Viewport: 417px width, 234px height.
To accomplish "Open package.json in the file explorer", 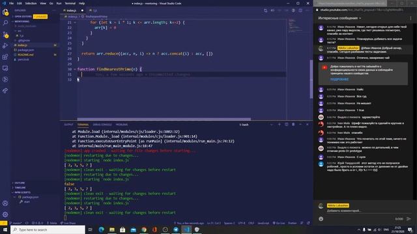I will pos(25,50).
